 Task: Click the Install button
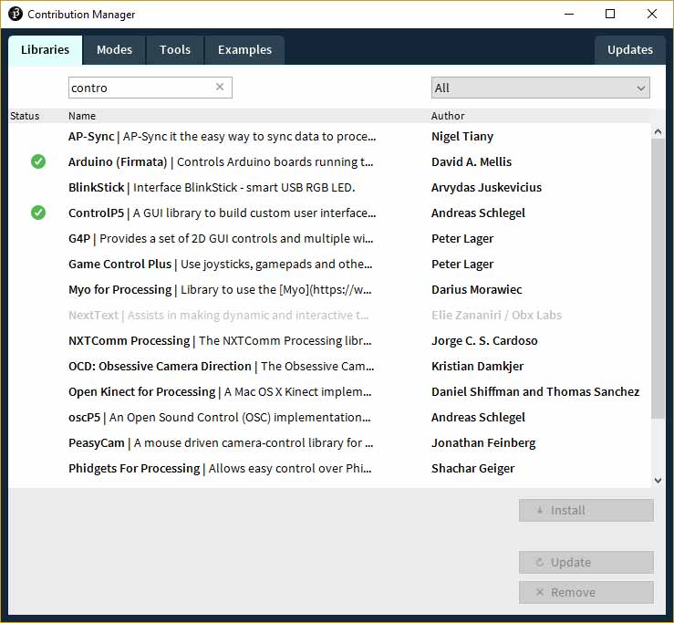pos(586,511)
